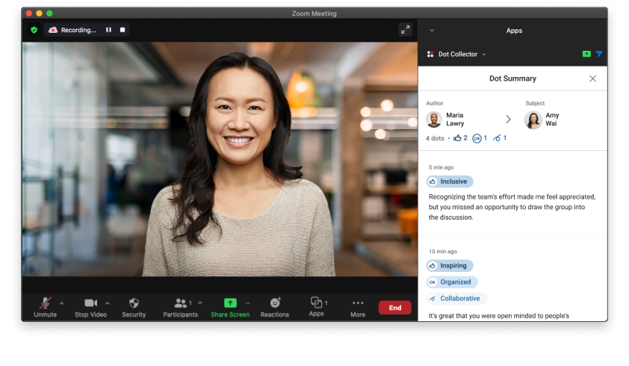The image size is (629, 366).
Task: Pause the cloud recording
Action: (x=108, y=30)
